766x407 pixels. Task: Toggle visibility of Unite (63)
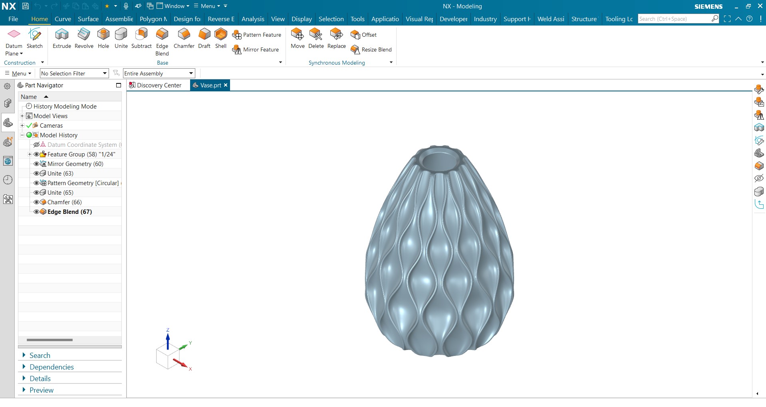pyautogui.click(x=36, y=174)
